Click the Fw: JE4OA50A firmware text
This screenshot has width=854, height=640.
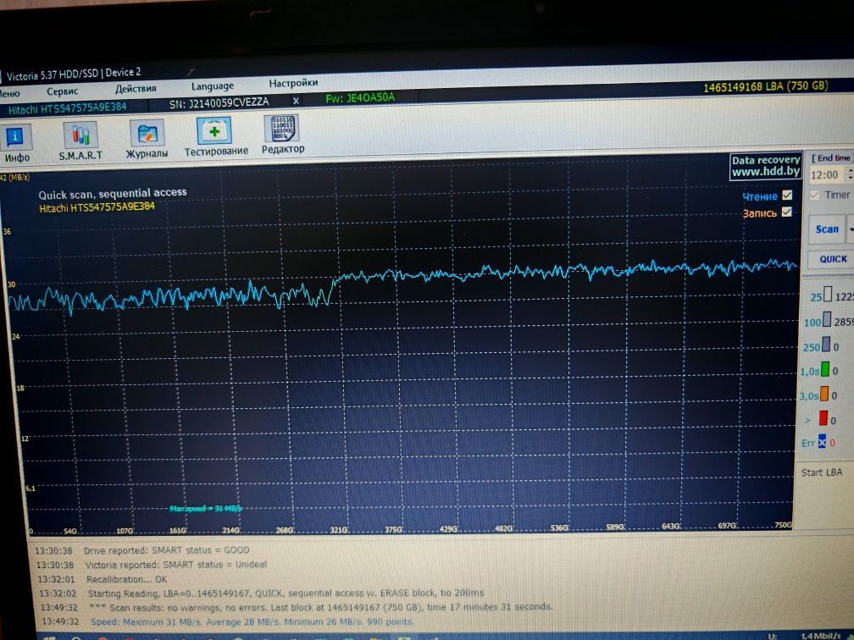360,98
